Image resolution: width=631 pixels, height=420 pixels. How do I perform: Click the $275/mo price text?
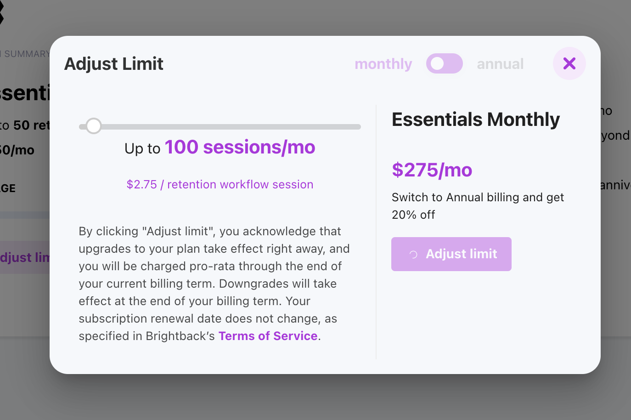pyautogui.click(x=432, y=170)
